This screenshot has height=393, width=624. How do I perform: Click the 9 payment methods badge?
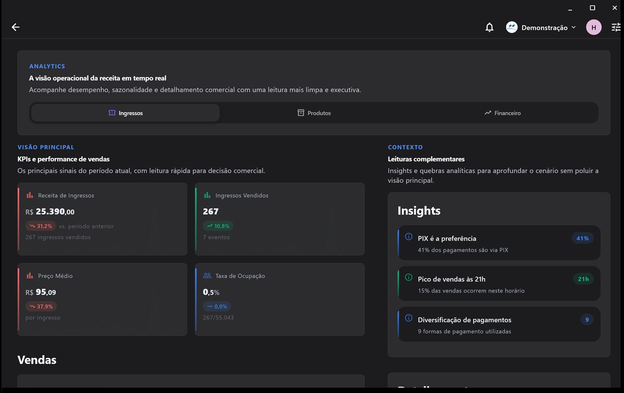(x=587, y=320)
